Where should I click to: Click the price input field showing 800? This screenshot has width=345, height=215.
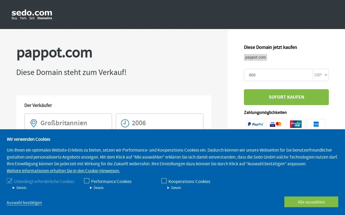pyautogui.click(x=278, y=75)
